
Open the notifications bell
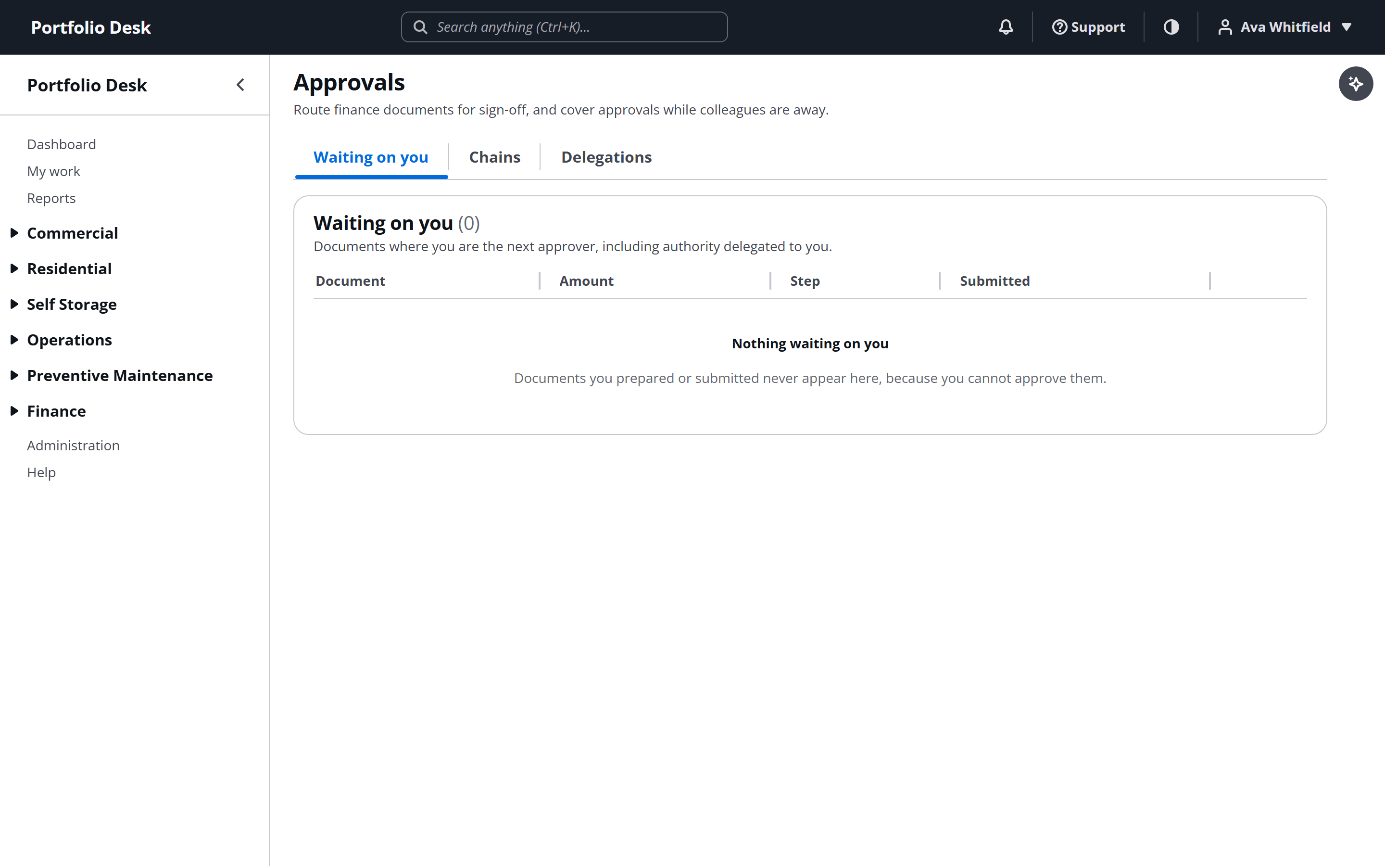(x=1006, y=27)
